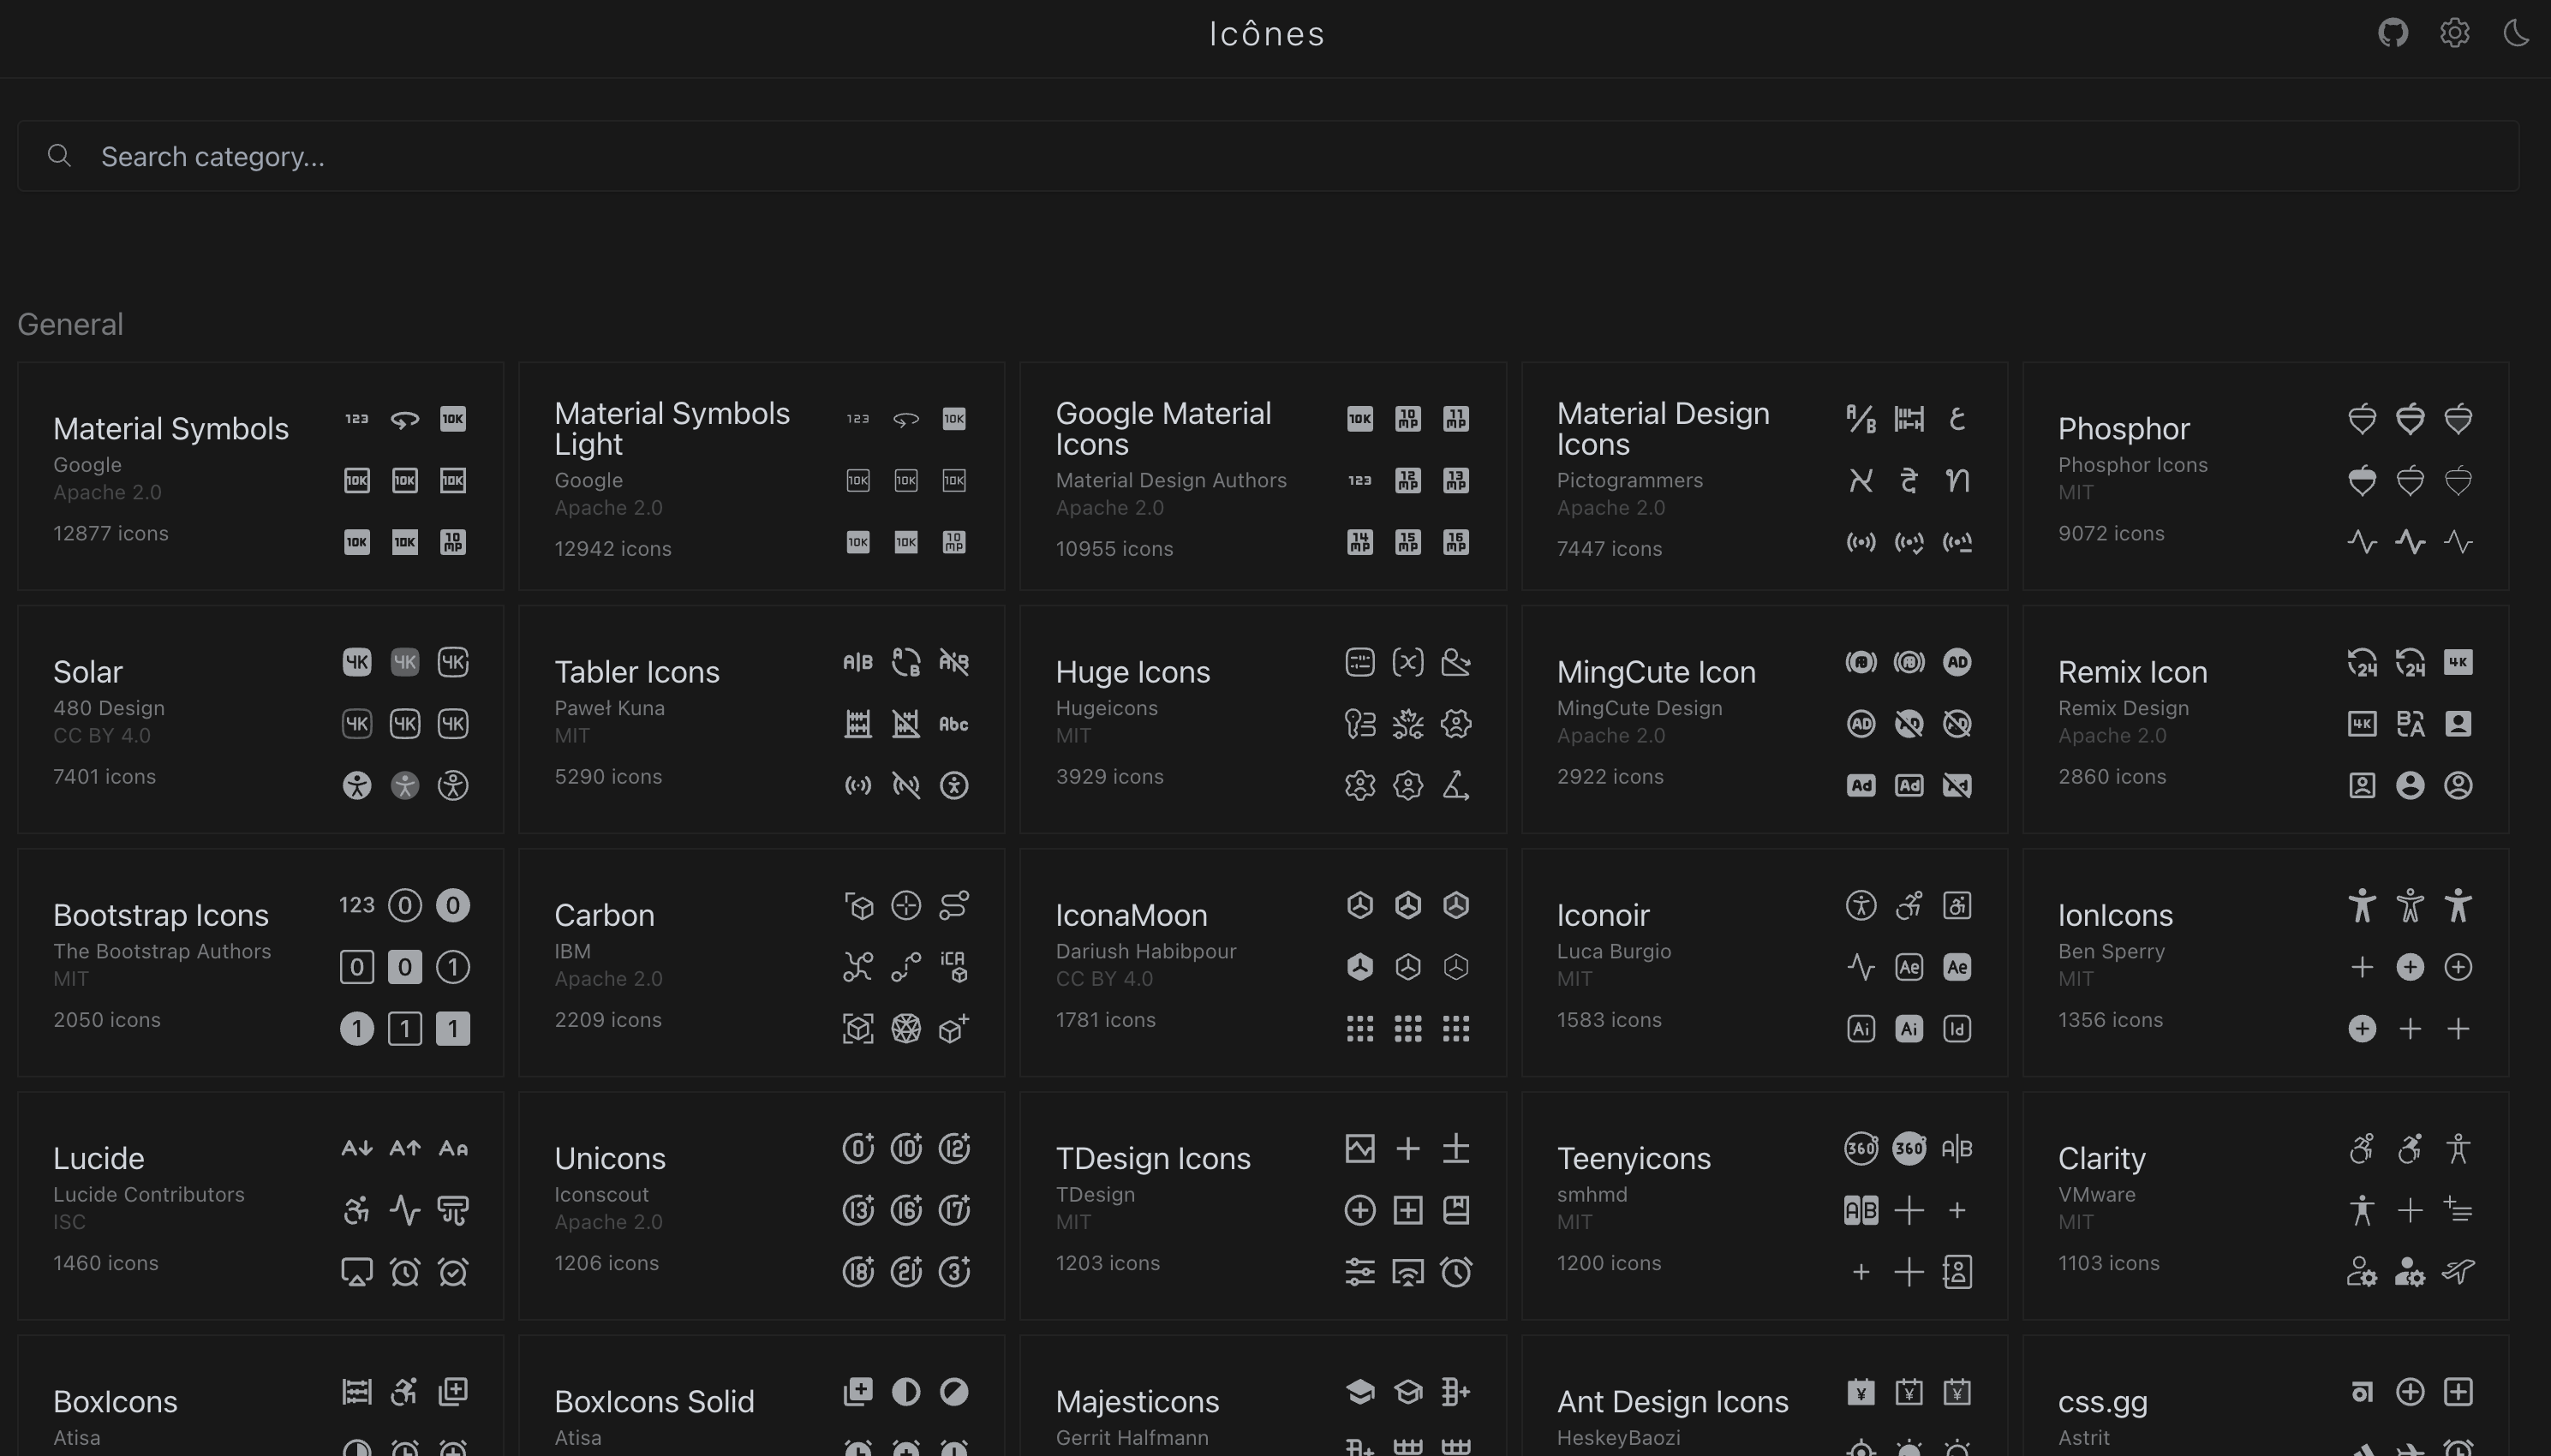Click the Dariush Habibpour author text
The width and height of the screenshot is (2551, 1456).
[x=1146, y=951]
